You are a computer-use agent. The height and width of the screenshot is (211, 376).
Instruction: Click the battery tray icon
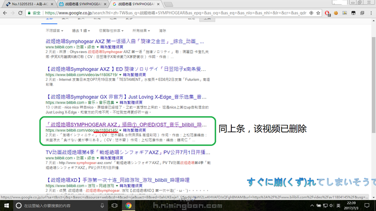tap(319, 205)
